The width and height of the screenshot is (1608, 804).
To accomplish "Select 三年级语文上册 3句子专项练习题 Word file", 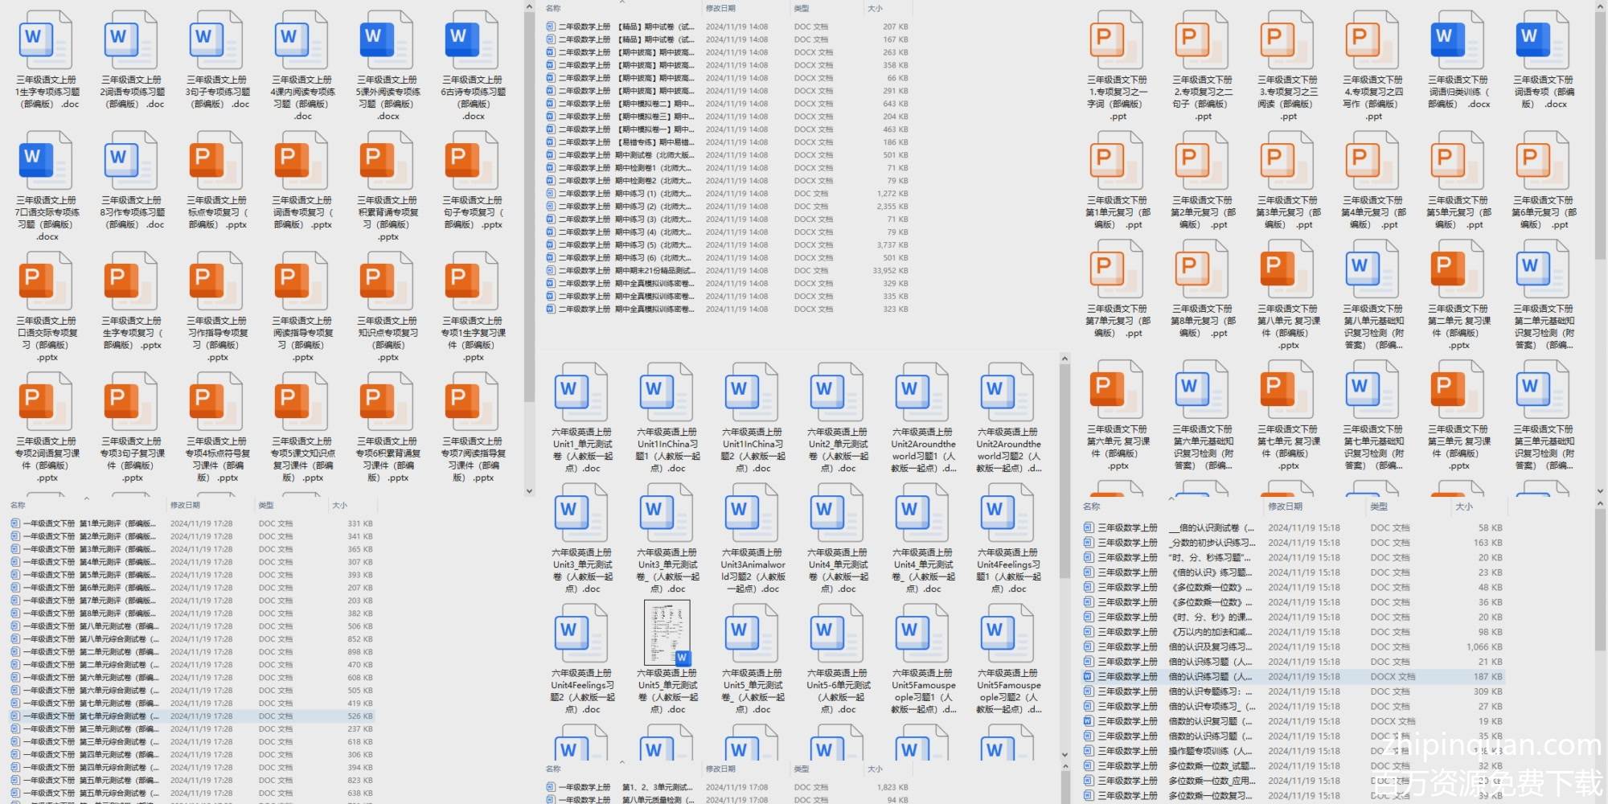I will 218,60.
